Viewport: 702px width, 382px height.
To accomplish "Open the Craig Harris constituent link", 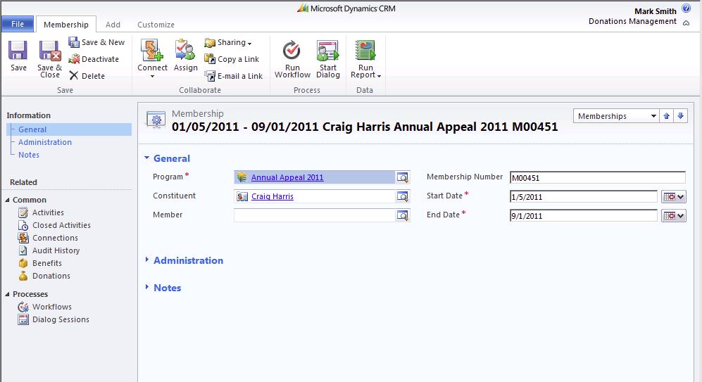I will [272, 196].
